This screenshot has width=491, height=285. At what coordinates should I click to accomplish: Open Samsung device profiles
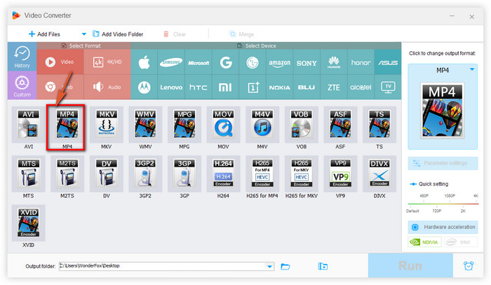tap(171, 62)
